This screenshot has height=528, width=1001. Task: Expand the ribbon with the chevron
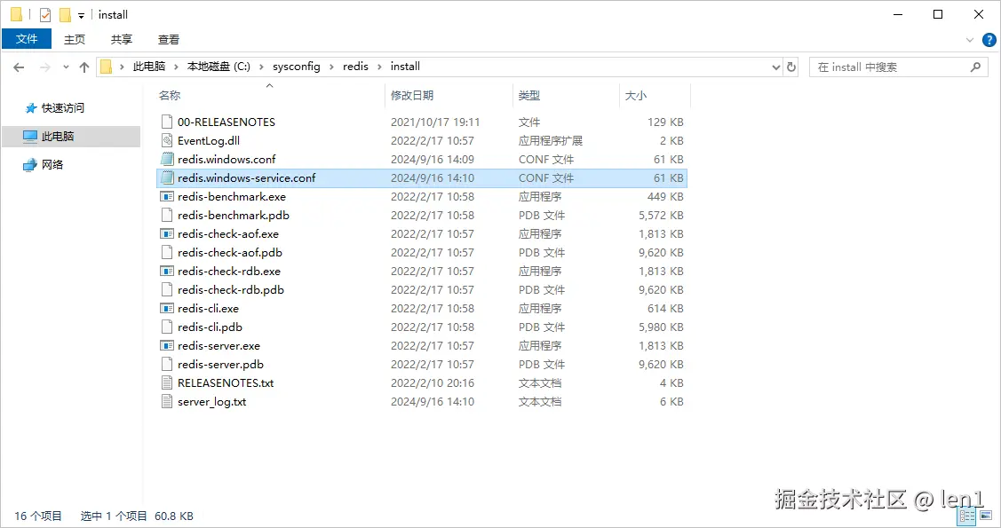pyautogui.click(x=970, y=40)
